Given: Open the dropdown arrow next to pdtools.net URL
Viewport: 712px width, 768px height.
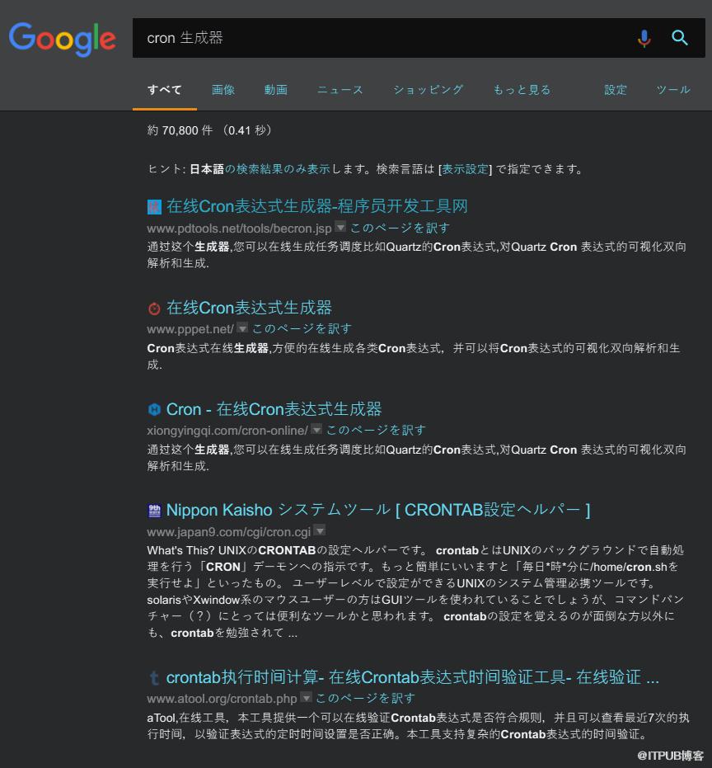Looking at the screenshot, I should (x=340, y=227).
